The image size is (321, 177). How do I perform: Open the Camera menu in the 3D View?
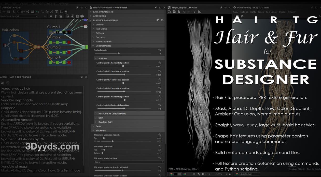[261, 12]
